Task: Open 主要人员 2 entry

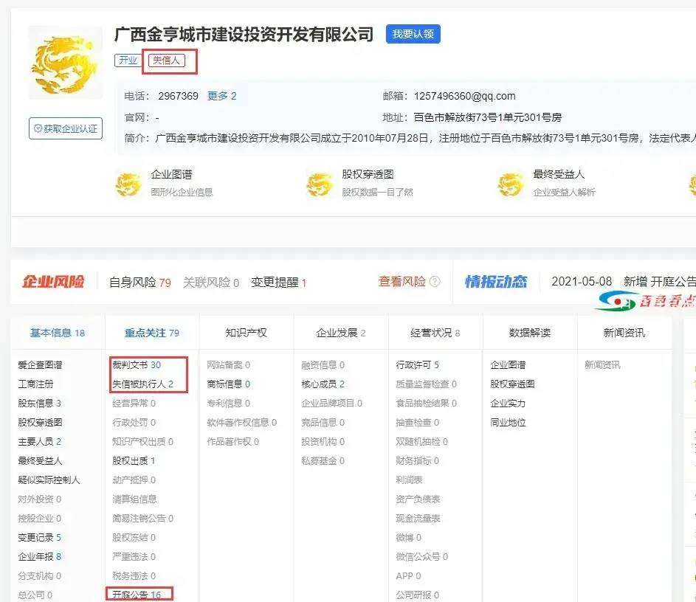Action: (40, 442)
